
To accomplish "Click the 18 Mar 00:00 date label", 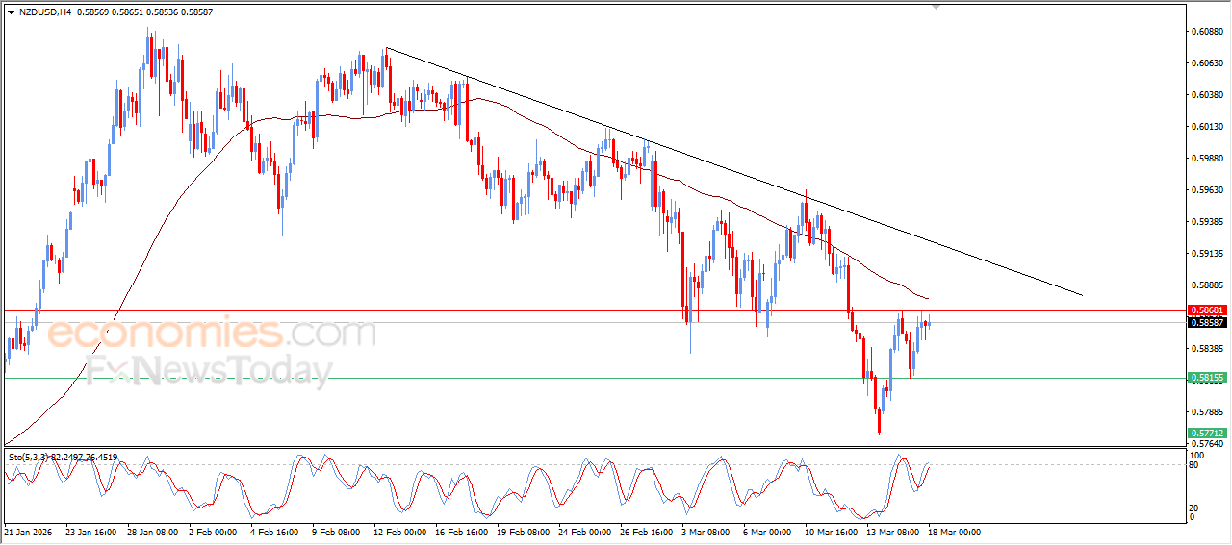I will 954,532.
